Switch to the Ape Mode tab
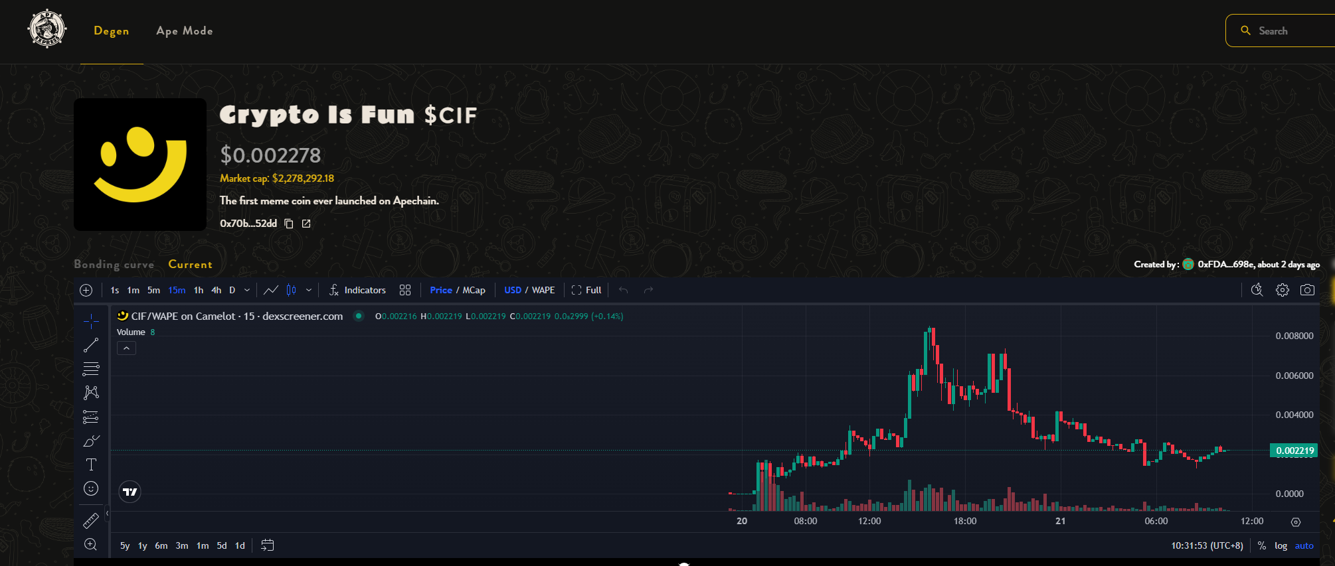Screen dimensions: 1335x566 click(185, 31)
